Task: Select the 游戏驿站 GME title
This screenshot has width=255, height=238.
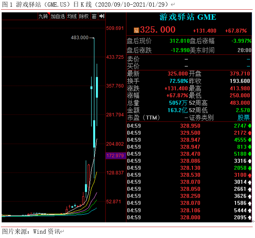Action: pos(188,17)
